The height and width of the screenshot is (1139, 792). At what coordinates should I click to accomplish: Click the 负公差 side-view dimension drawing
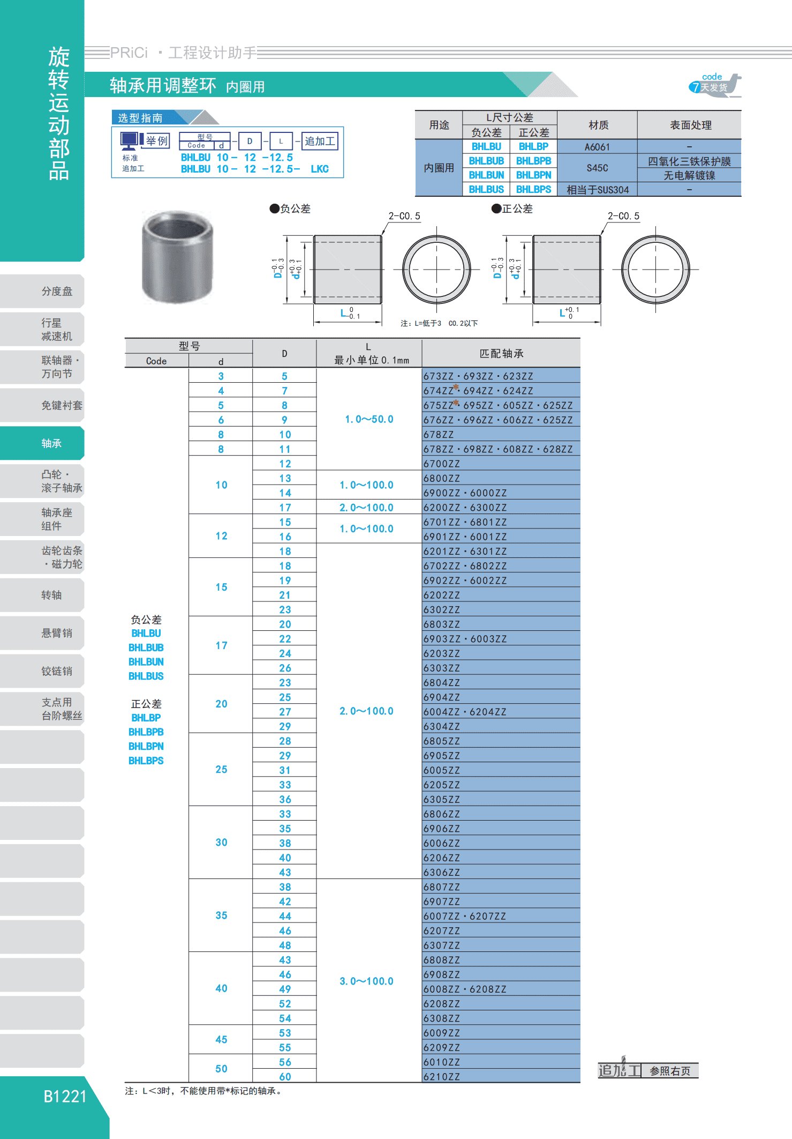pos(348,270)
